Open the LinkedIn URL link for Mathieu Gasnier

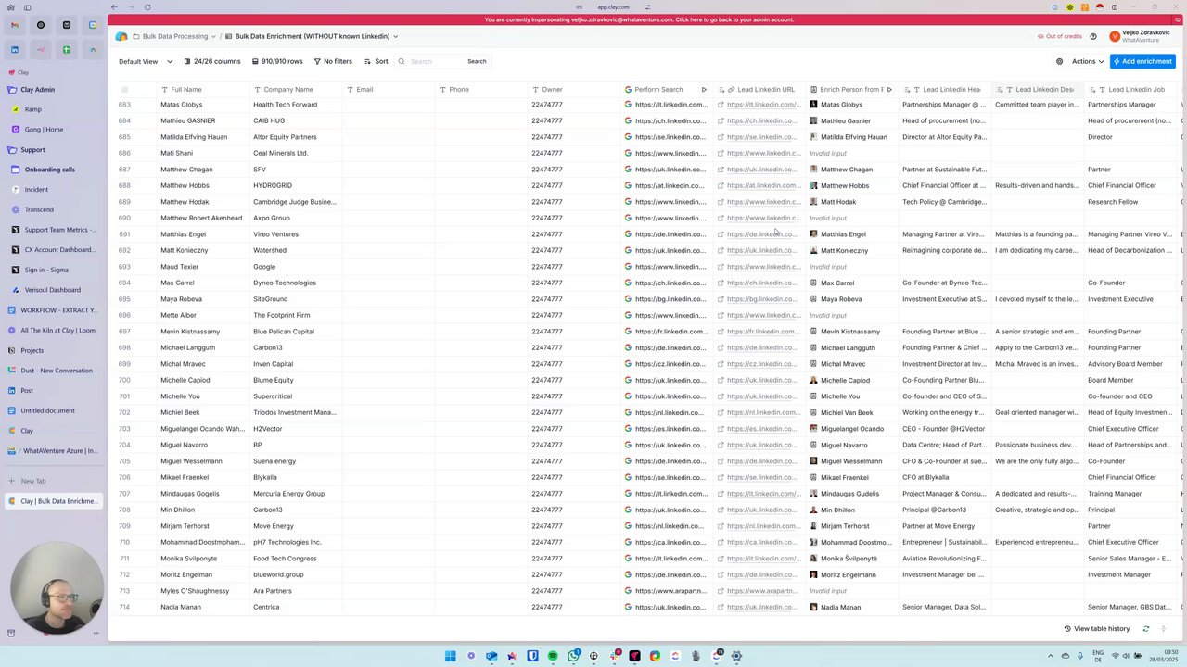(762, 120)
